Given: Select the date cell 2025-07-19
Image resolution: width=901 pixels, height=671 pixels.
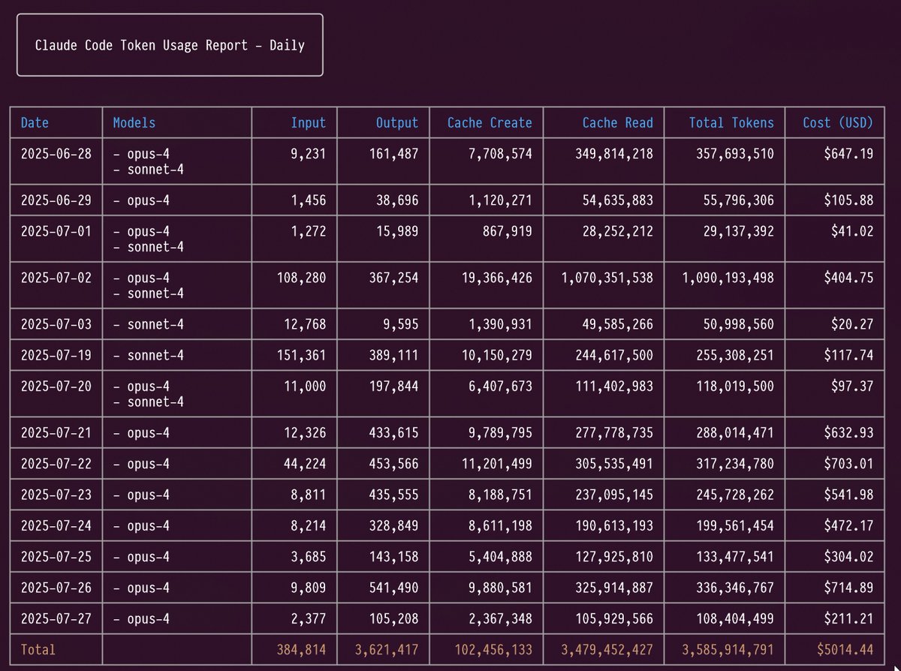Looking at the screenshot, I should tap(56, 355).
